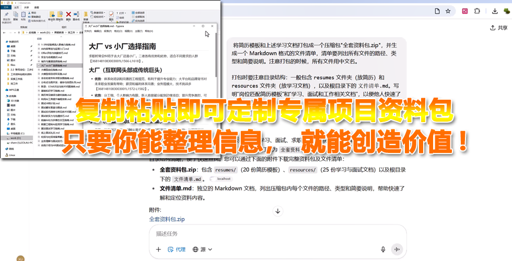Image resolution: width=512 pixels, height=261 pixels.
Task: Select Linux in Explorer sidebar
Action: 10,156
